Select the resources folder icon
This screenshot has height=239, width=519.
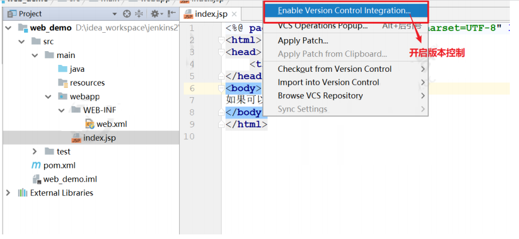(63, 83)
